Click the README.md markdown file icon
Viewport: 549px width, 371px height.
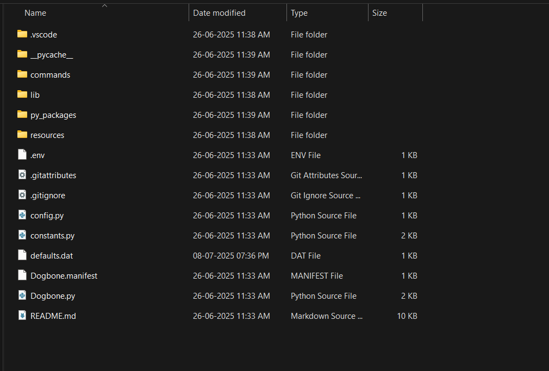22,316
